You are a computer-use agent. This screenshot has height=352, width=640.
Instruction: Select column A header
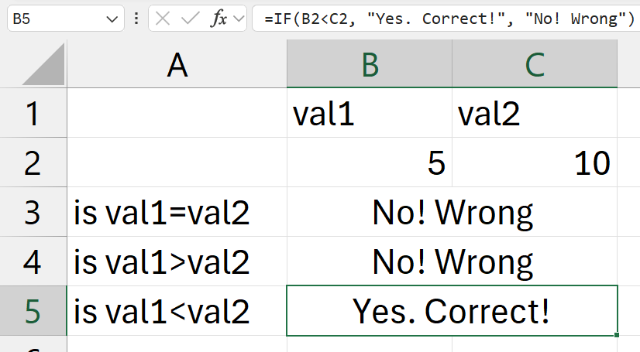coord(177,67)
